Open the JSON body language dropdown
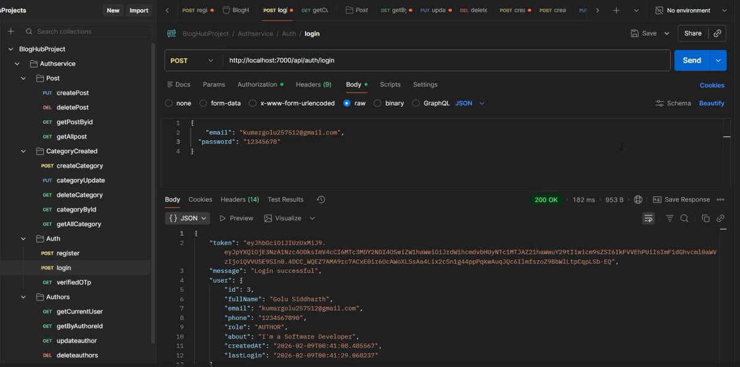Image resolution: width=740 pixels, height=367 pixels. click(x=470, y=103)
